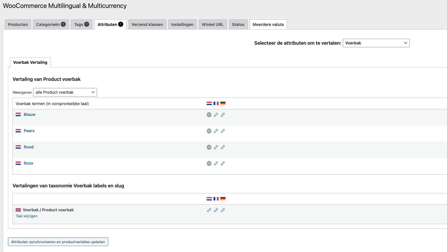Click 'WooCommerce Multilingual & Multicurrency' page title

(65, 6)
